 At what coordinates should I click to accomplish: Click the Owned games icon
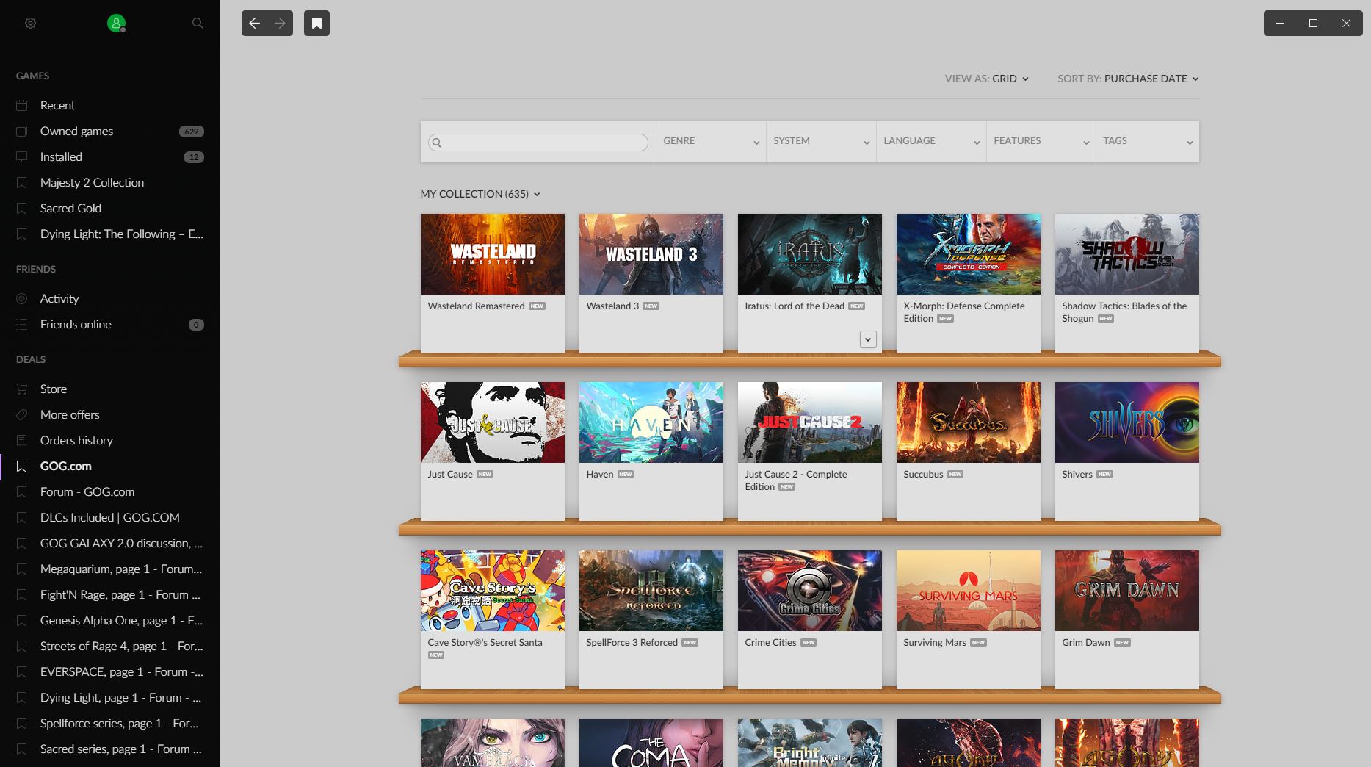pos(22,131)
